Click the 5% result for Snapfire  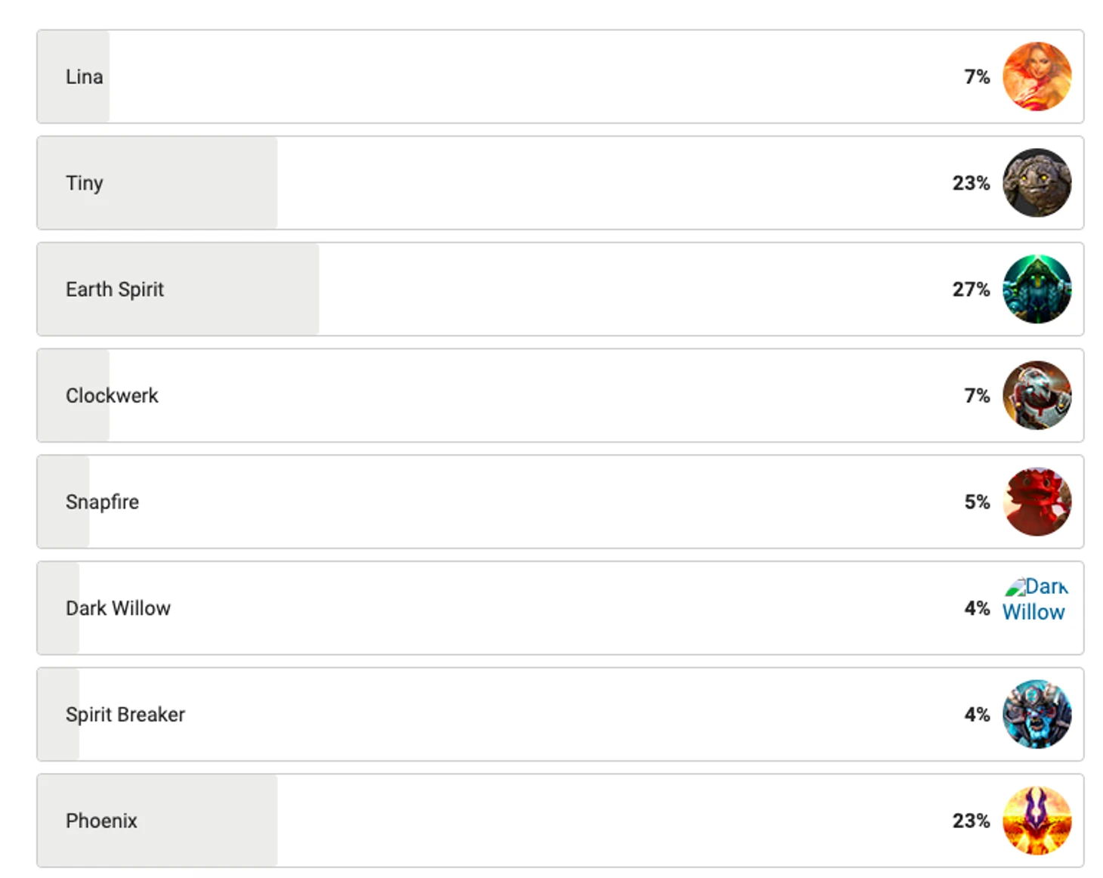(976, 502)
